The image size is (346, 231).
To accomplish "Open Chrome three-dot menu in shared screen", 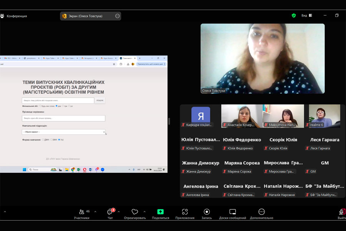I will coord(165,64).
